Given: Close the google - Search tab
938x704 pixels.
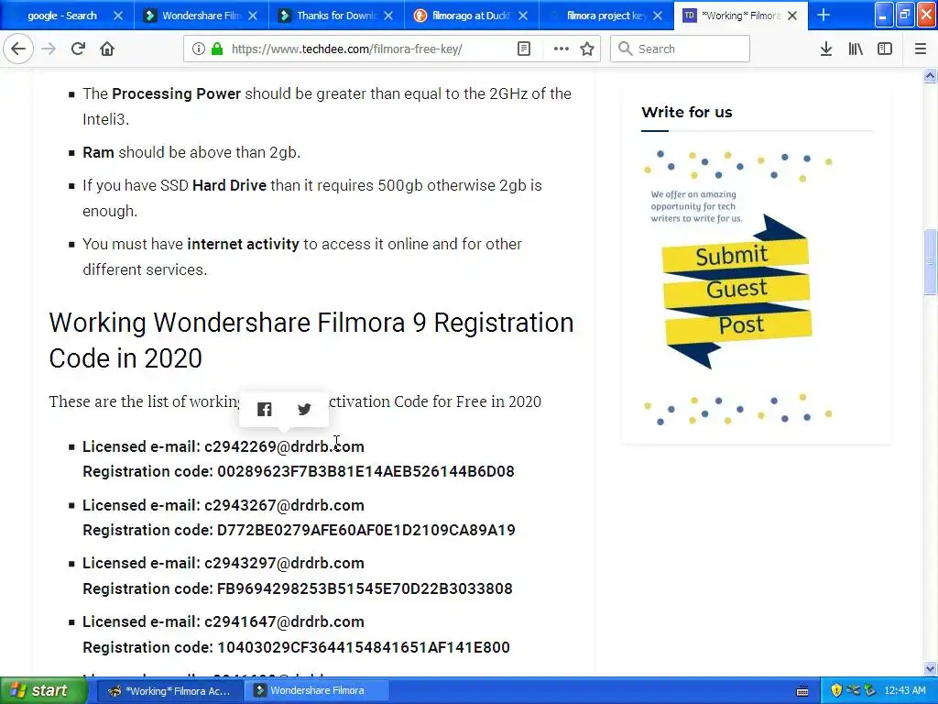Looking at the screenshot, I should [118, 16].
